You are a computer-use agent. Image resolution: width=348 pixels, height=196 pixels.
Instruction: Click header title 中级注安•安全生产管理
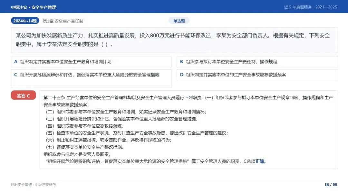click(33, 7)
